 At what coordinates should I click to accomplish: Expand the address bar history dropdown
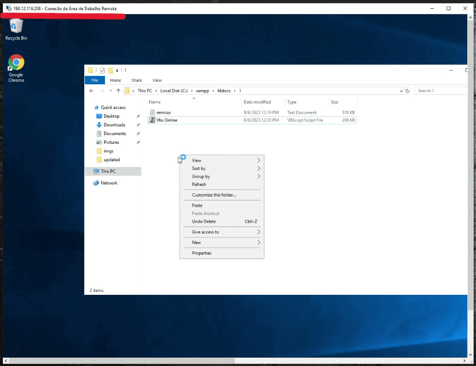401,91
